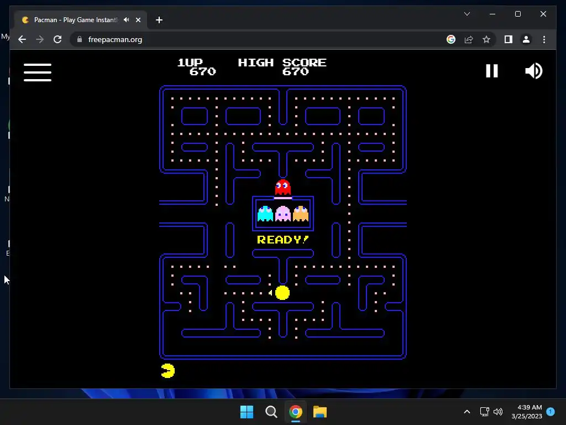Close the Pacman browser tab

138,20
